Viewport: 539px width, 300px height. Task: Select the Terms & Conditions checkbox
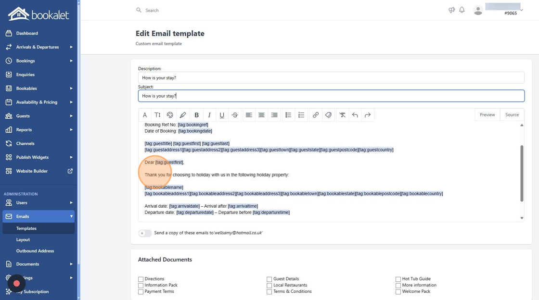[x=269, y=292]
